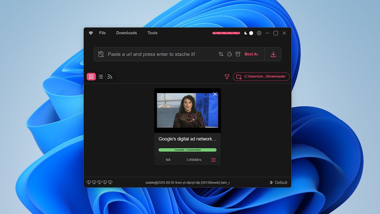This screenshot has width=380, height=214.
Task: Open the subscriptions RSS feed view
Action: (x=110, y=76)
